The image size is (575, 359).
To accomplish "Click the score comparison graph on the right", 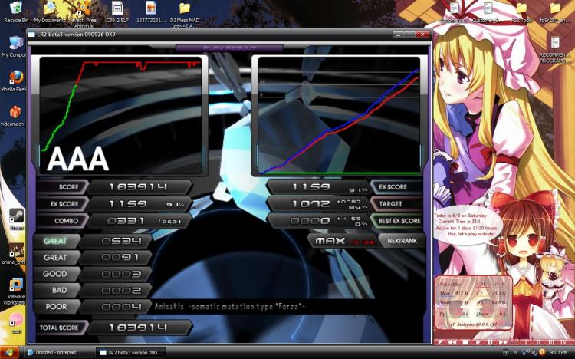I will pyautogui.click(x=338, y=115).
